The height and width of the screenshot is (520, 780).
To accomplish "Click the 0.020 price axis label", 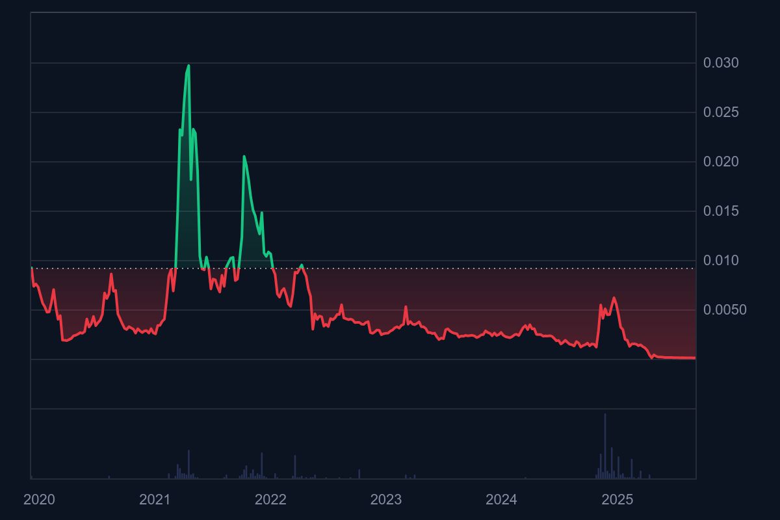I will tap(721, 162).
